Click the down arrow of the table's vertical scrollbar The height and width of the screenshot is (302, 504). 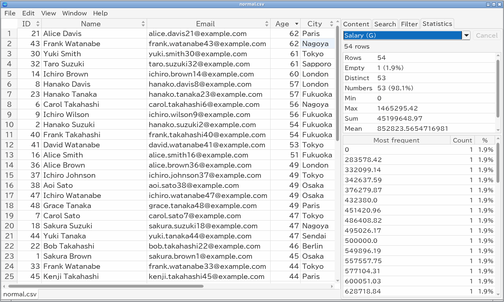point(337,280)
